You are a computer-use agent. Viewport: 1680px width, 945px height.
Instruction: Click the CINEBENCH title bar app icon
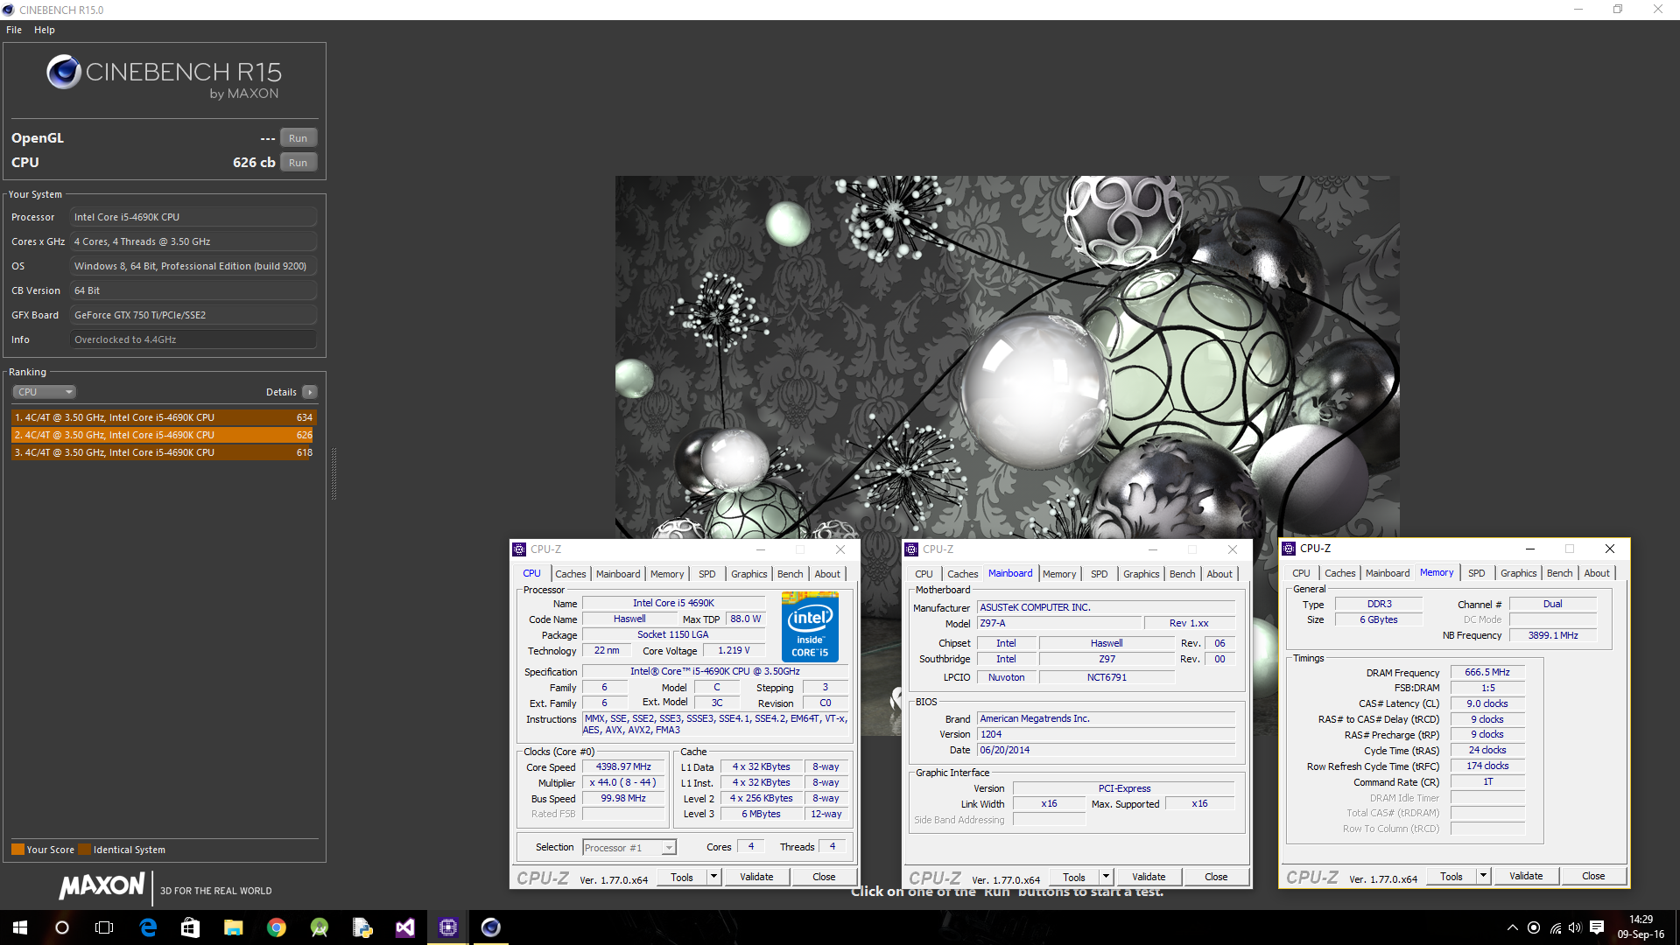click(9, 10)
